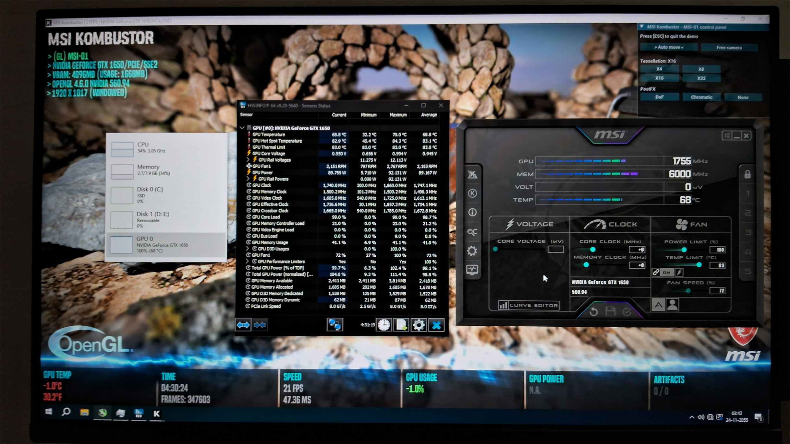This screenshot has height=444, width=790.
Task: Click Auto move button in Kombustor panel
Action: pyautogui.click(x=669, y=47)
